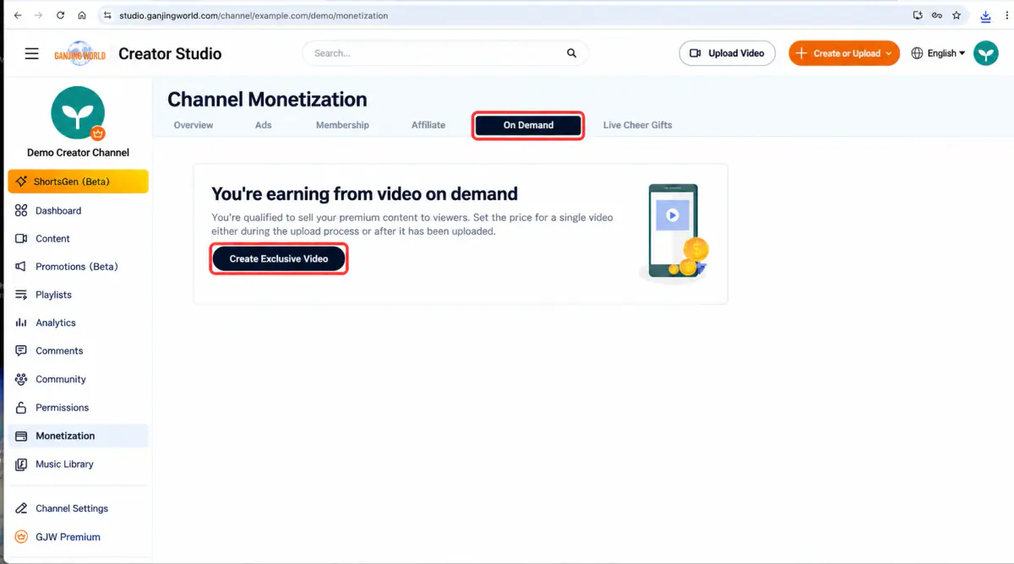Switch to the Live Cheer Gifts tab
1014x564 pixels.
point(638,125)
